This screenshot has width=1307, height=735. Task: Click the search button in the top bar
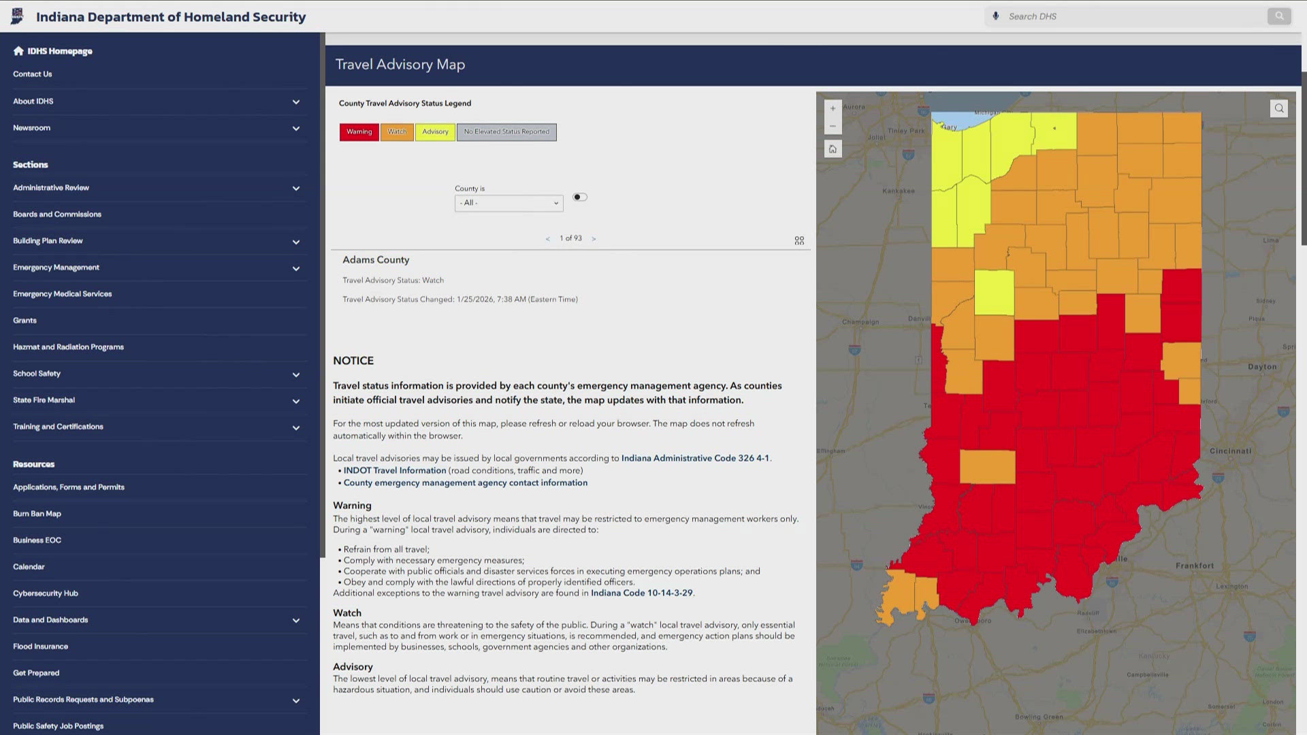1279,16
